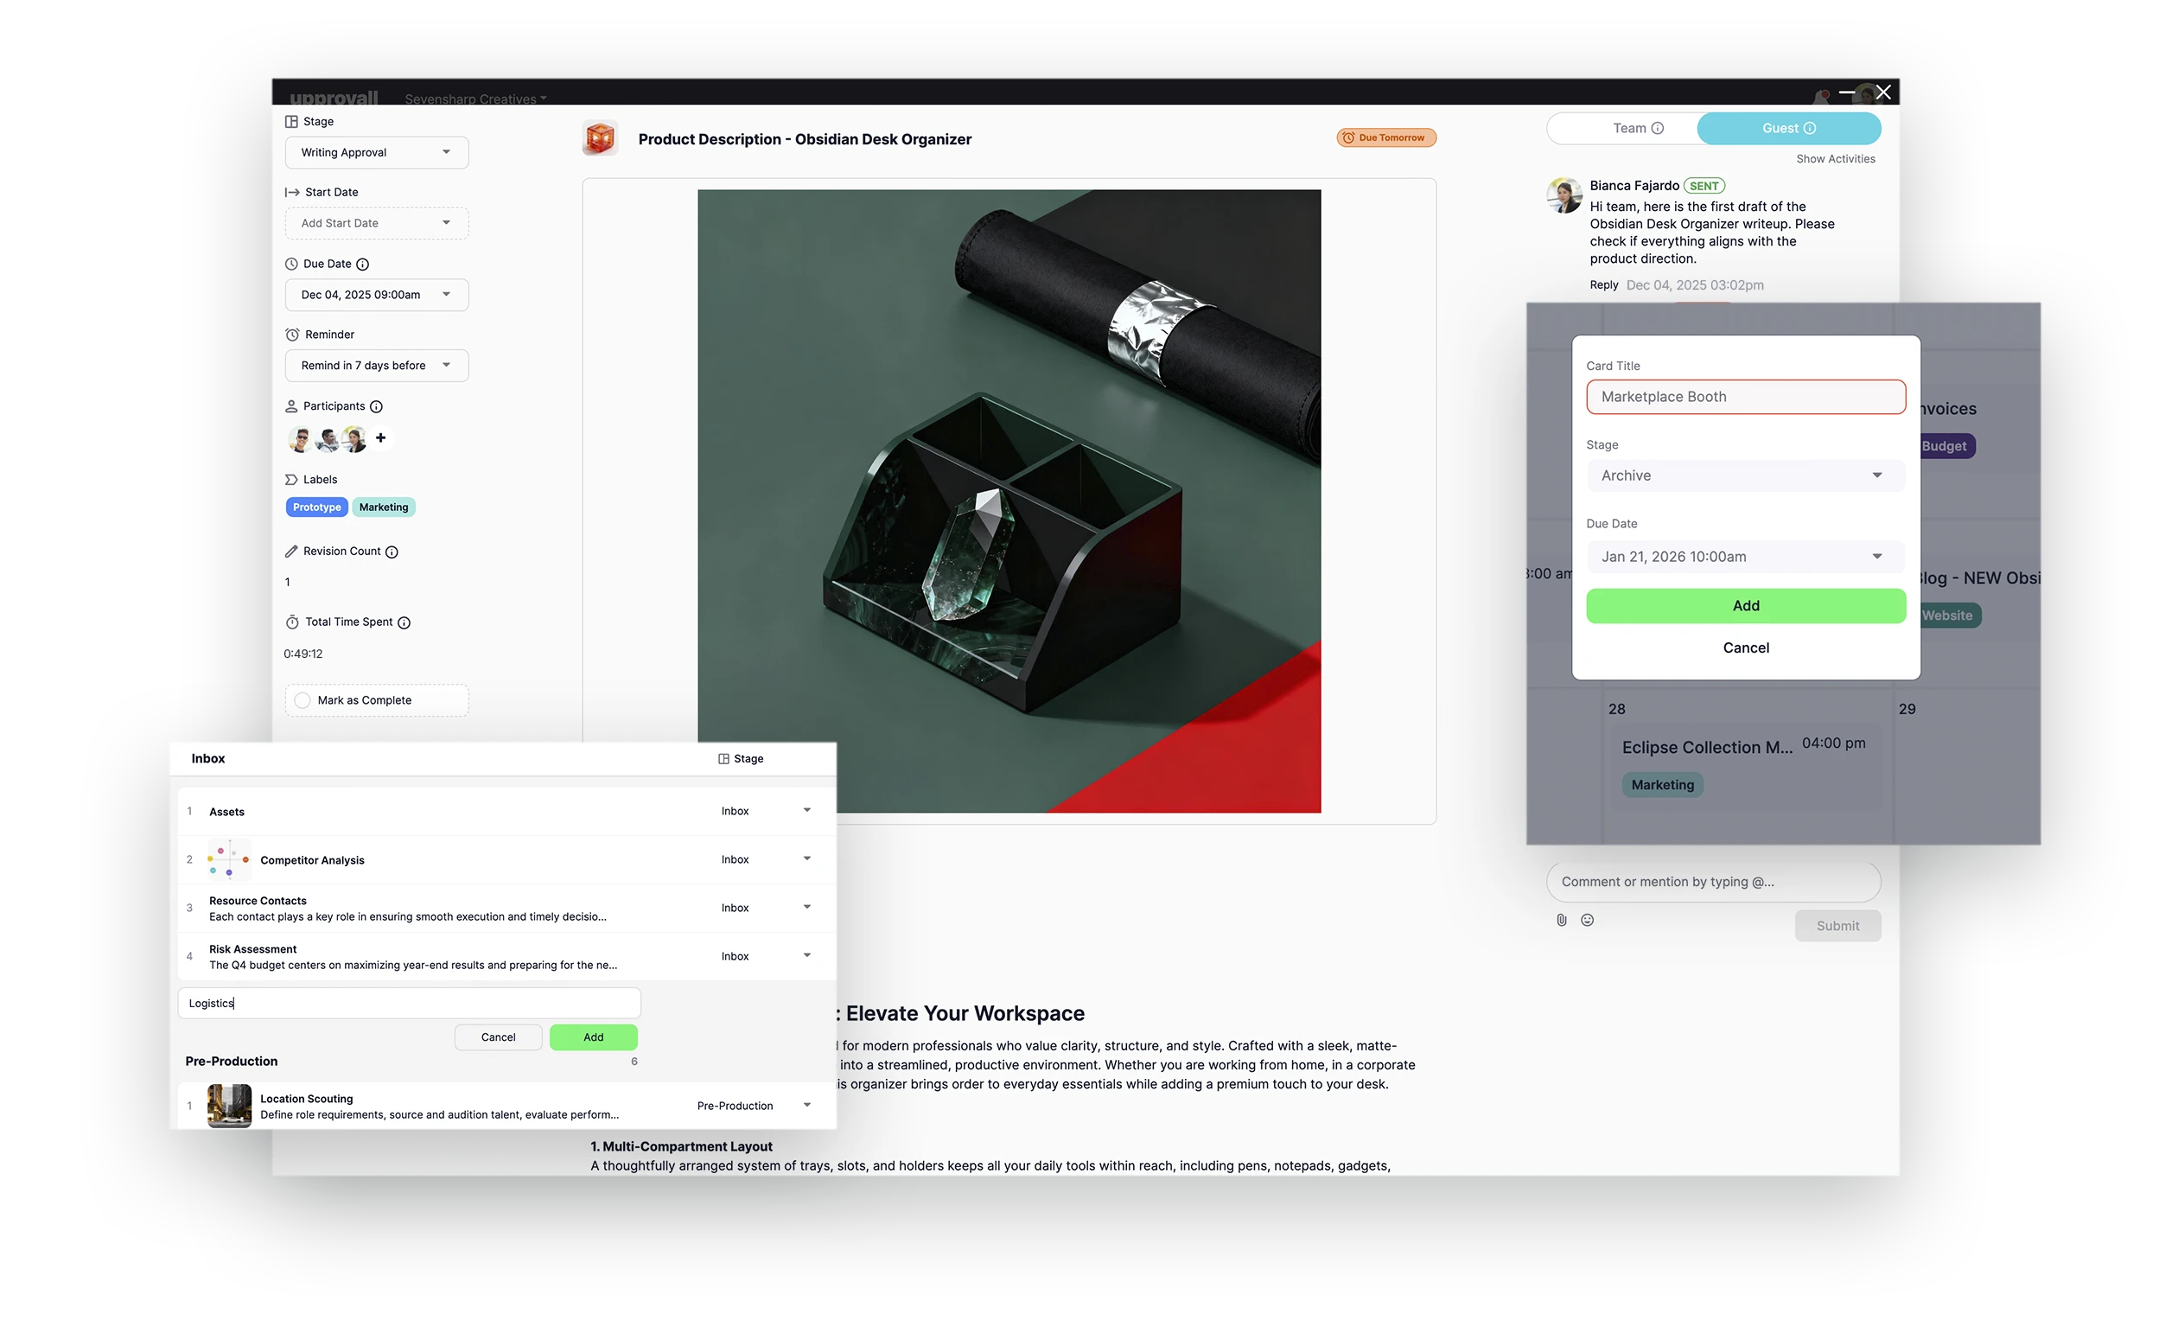This screenshot has width=2178, height=1327.
Task: Add a participant with the plus icon
Action: pos(380,437)
